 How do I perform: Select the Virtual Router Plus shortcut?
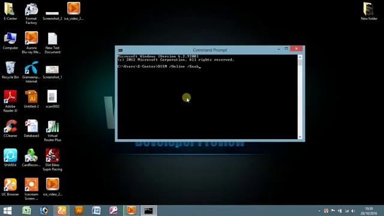[x=52, y=131]
